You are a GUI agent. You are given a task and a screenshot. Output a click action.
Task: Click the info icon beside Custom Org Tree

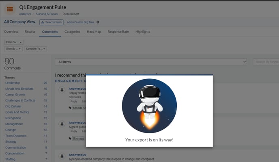tap(98, 22)
